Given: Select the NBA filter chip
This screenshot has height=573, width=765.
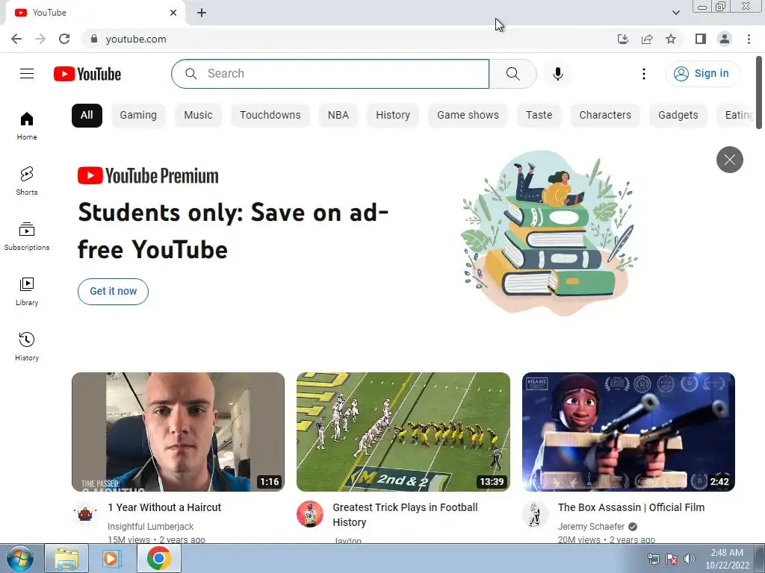Looking at the screenshot, I should 338,116.
